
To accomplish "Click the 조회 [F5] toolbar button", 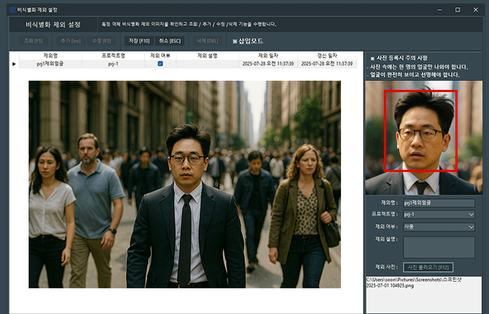I will (34, 41).
